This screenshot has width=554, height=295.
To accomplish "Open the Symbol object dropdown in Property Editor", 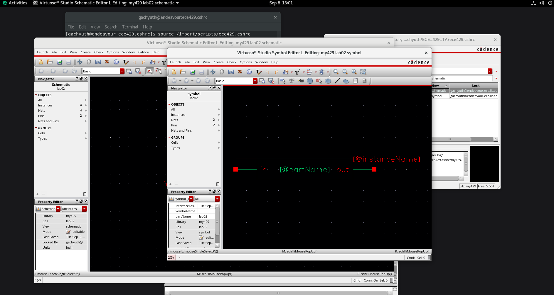I will pyautogui.click(x=191, y=199).
